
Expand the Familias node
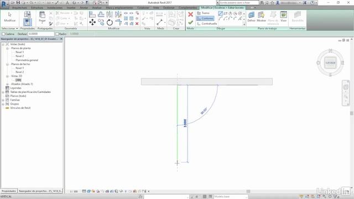[x=3, y=100]
